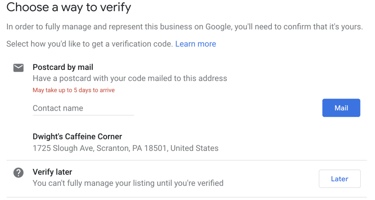Image resolution: width=375 pixels, height=200 pixels.
Task: Click the divider line above Verify later
Action: (x=186, y=161)
